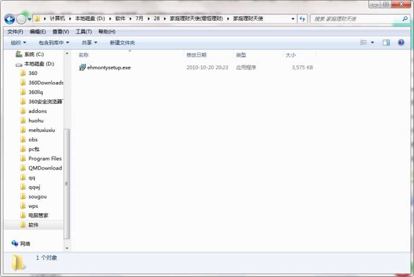Image resolution: width=414 pixels, height=277 pixels.
Task: Click 本地磁盘 (D:) in the address breadcrumb
Action: pos(90,18)
